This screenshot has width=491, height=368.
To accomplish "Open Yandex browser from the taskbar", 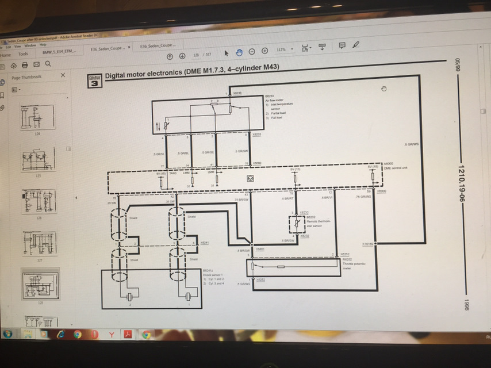I will [112, 335].
